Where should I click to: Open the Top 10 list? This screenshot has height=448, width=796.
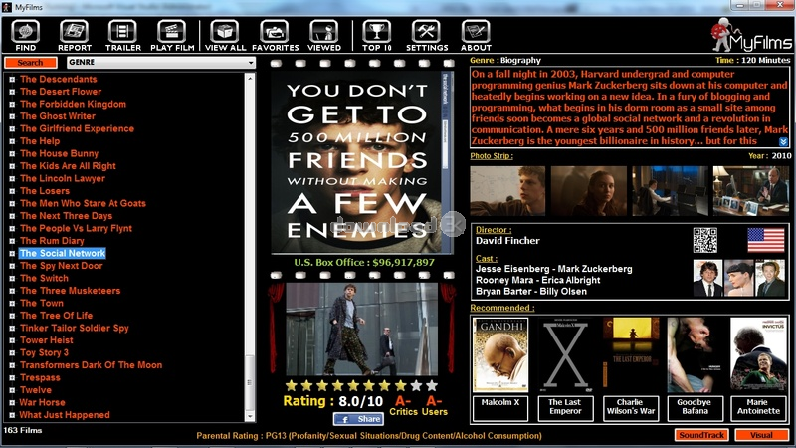[377, 36]
